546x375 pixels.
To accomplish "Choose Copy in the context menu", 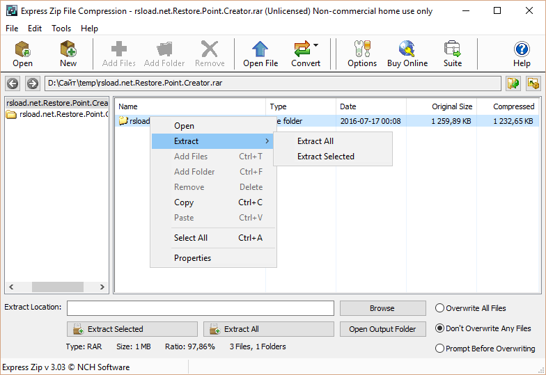I will tap(213, 202).
